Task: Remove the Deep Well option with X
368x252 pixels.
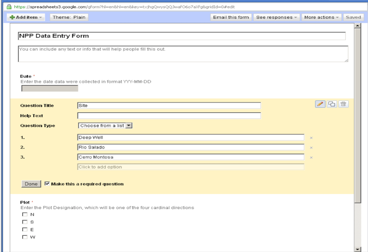Action: (x=311, y=138)
